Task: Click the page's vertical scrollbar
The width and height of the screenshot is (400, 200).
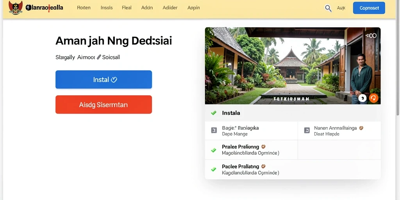Action: [x=398, y=57]
